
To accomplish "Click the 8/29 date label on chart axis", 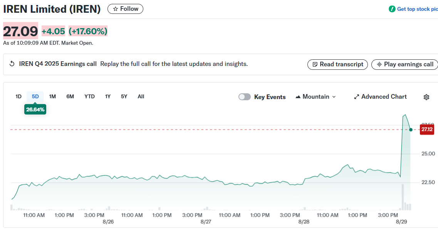I will click(401, 222).
